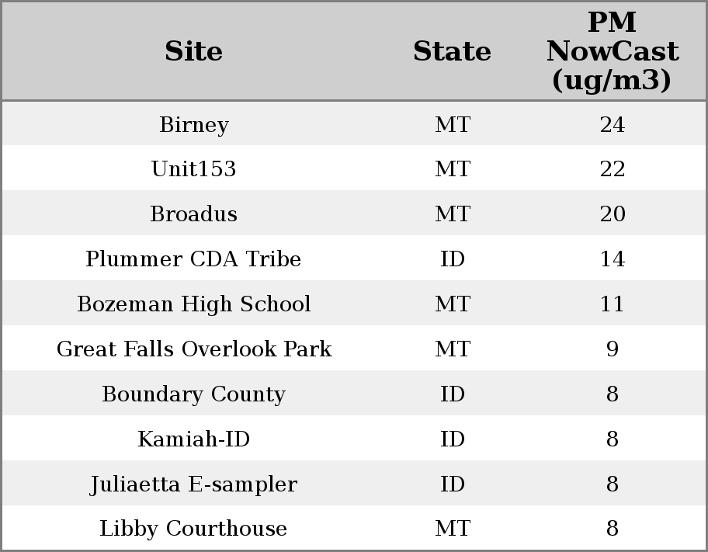Select Broadus PM value 20
Viewport: 708px width, 552px height.
612,214
